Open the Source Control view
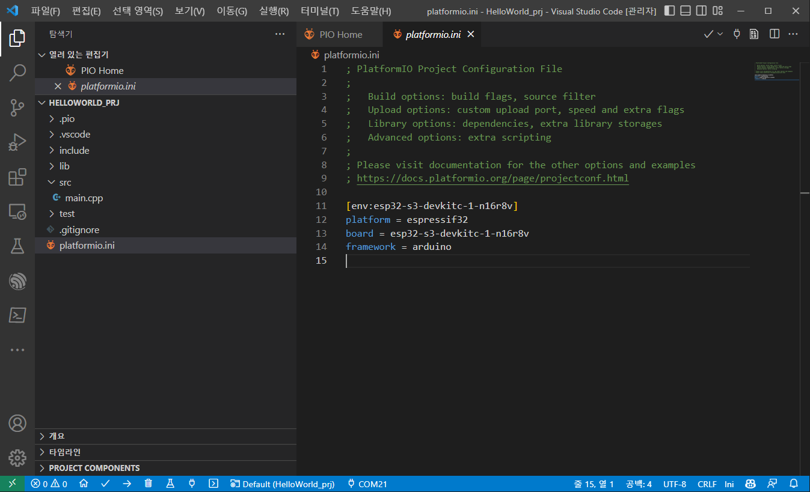Screen dimensions: 810x492 coord(17,108)
